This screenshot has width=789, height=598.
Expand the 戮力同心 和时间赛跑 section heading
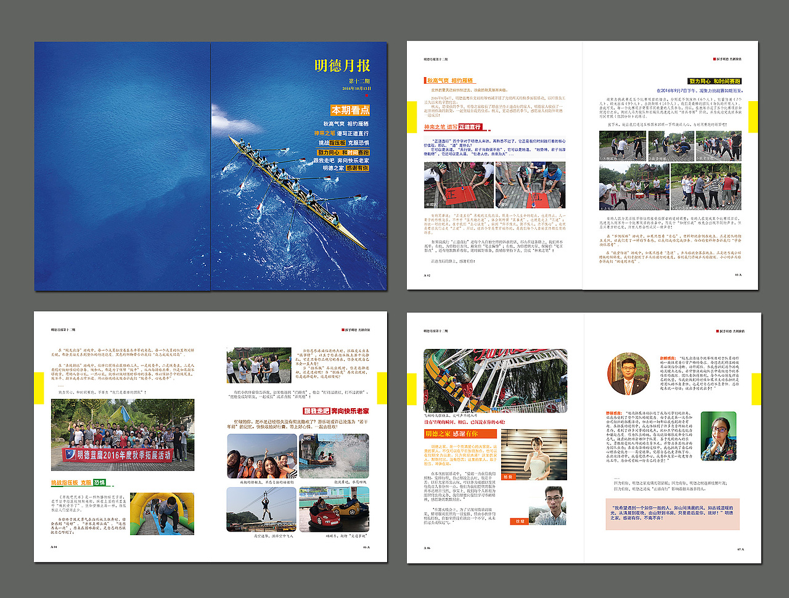pyautogui.click(x=715, y=81)
